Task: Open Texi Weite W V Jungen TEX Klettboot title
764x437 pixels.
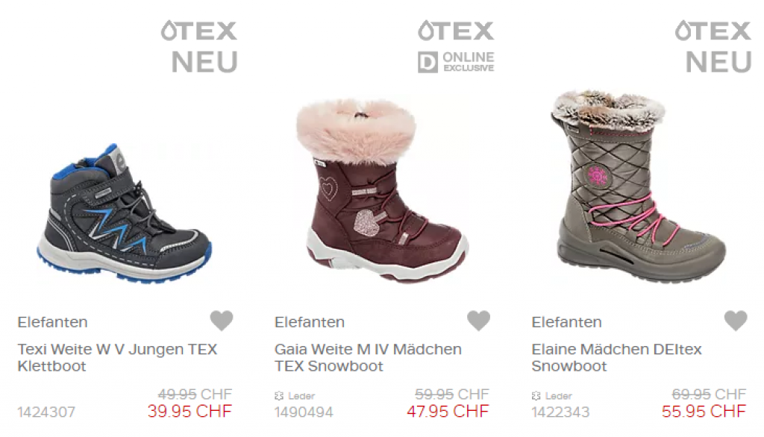Action: [117, 358]
